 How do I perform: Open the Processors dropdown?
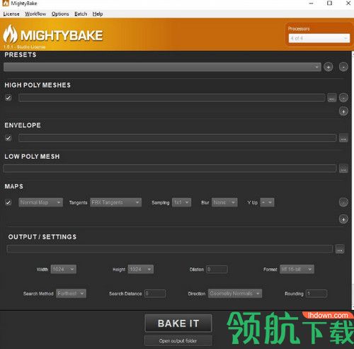pyautogui.click(x=319, y=38)
